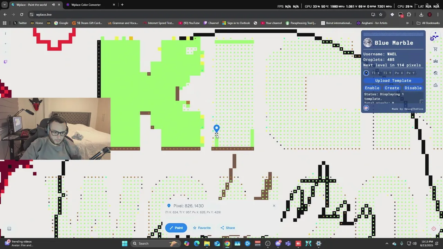
Task: Focus the Tl Y coordinate field
Action: pos(387,73)
